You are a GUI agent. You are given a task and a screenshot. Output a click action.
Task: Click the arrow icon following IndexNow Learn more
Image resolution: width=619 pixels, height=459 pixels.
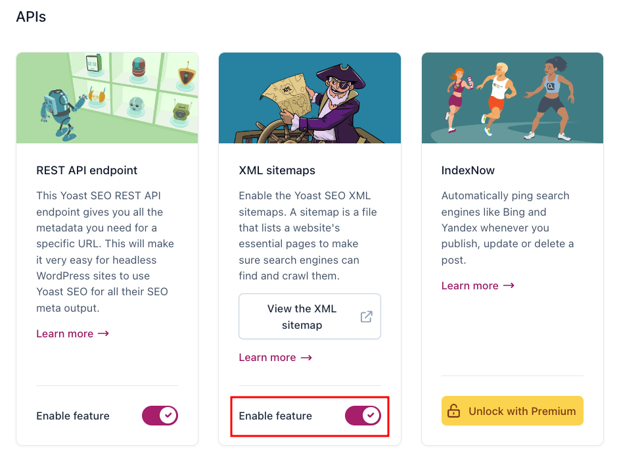click(x=507, y=285)
